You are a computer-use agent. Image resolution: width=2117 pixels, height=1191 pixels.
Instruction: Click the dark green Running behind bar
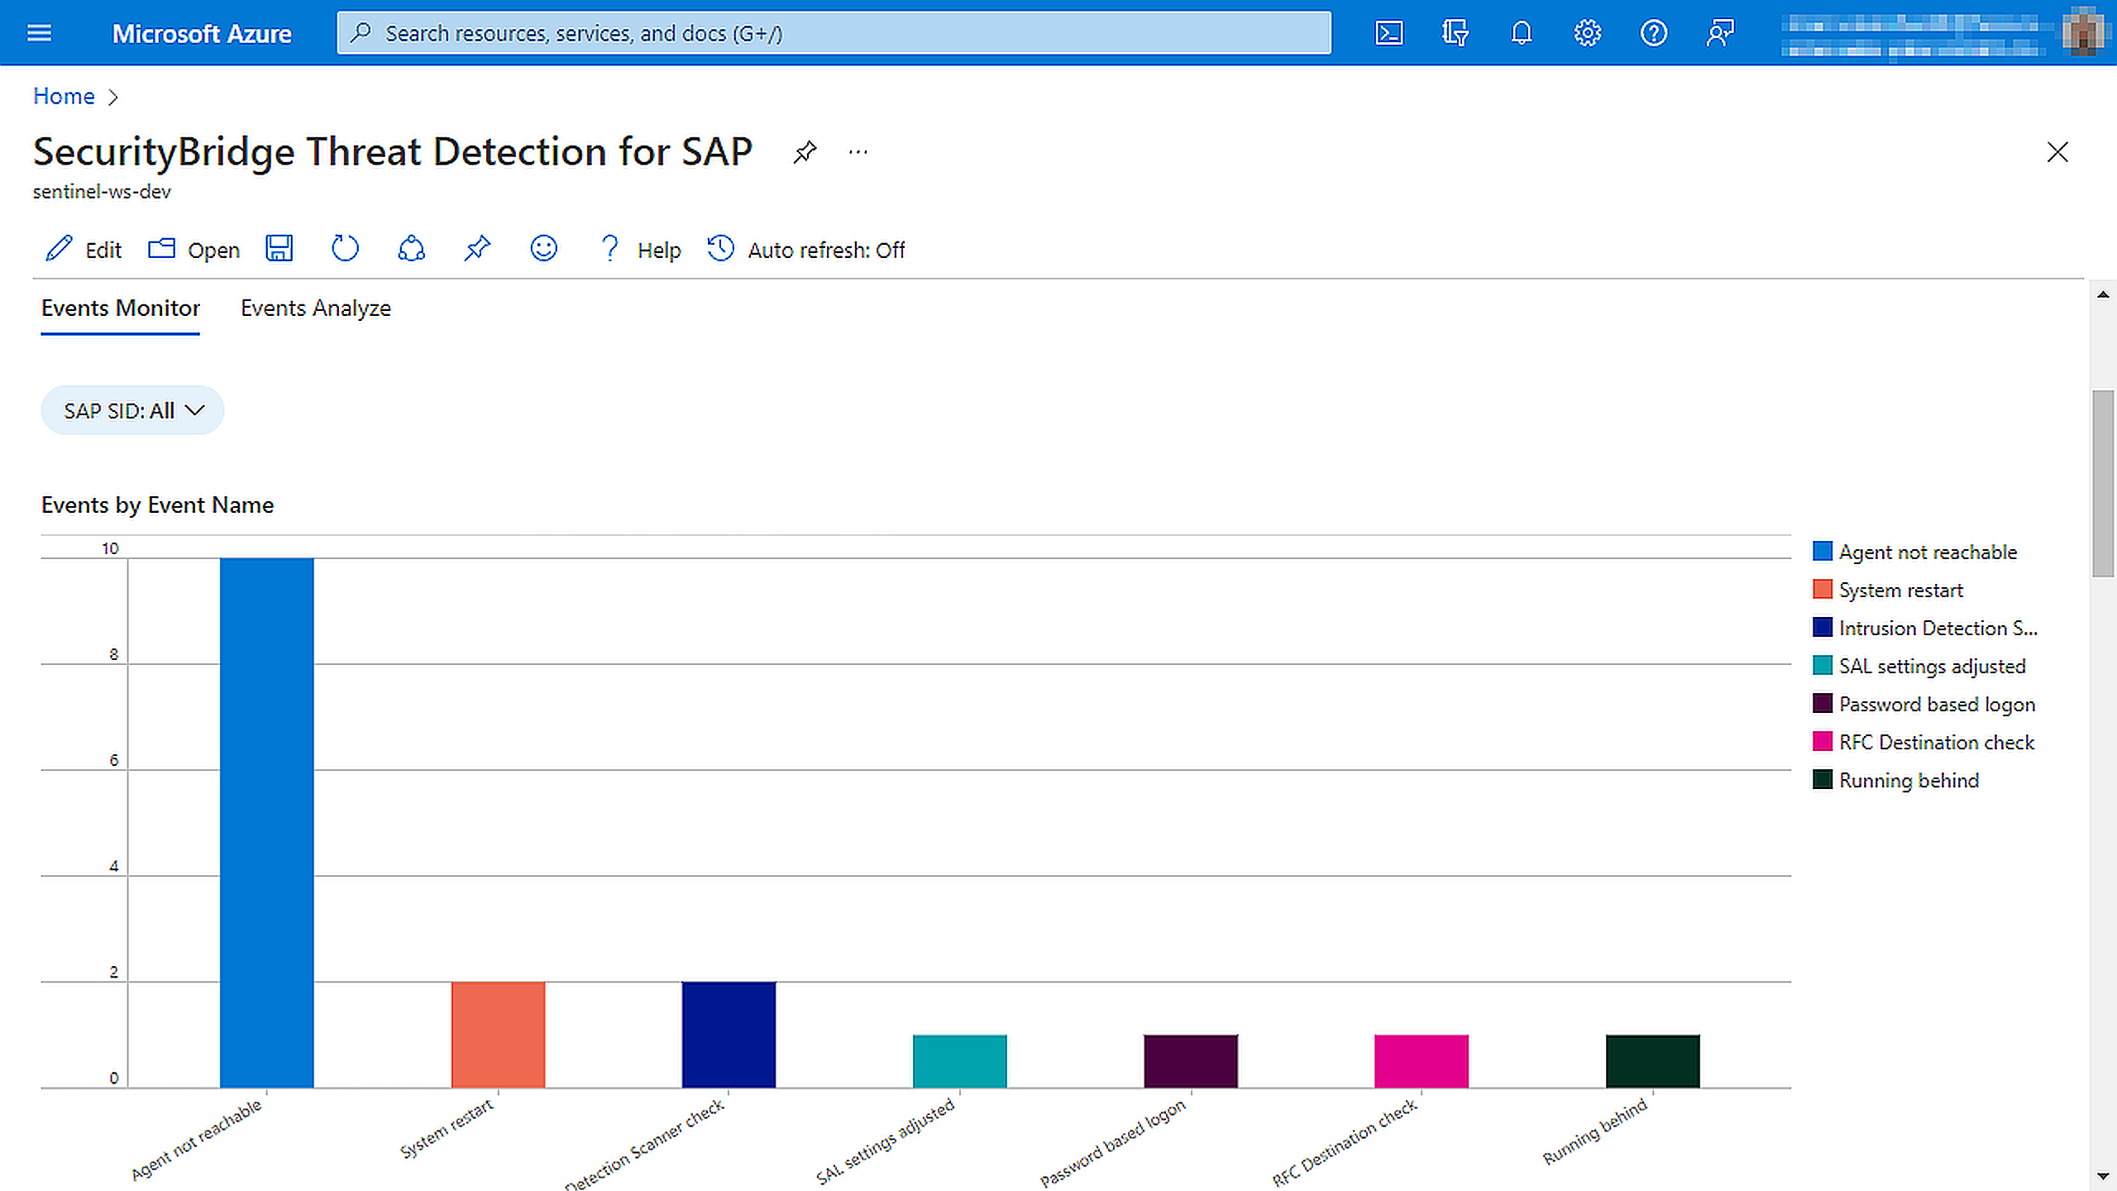[x=1652, y=1061]
